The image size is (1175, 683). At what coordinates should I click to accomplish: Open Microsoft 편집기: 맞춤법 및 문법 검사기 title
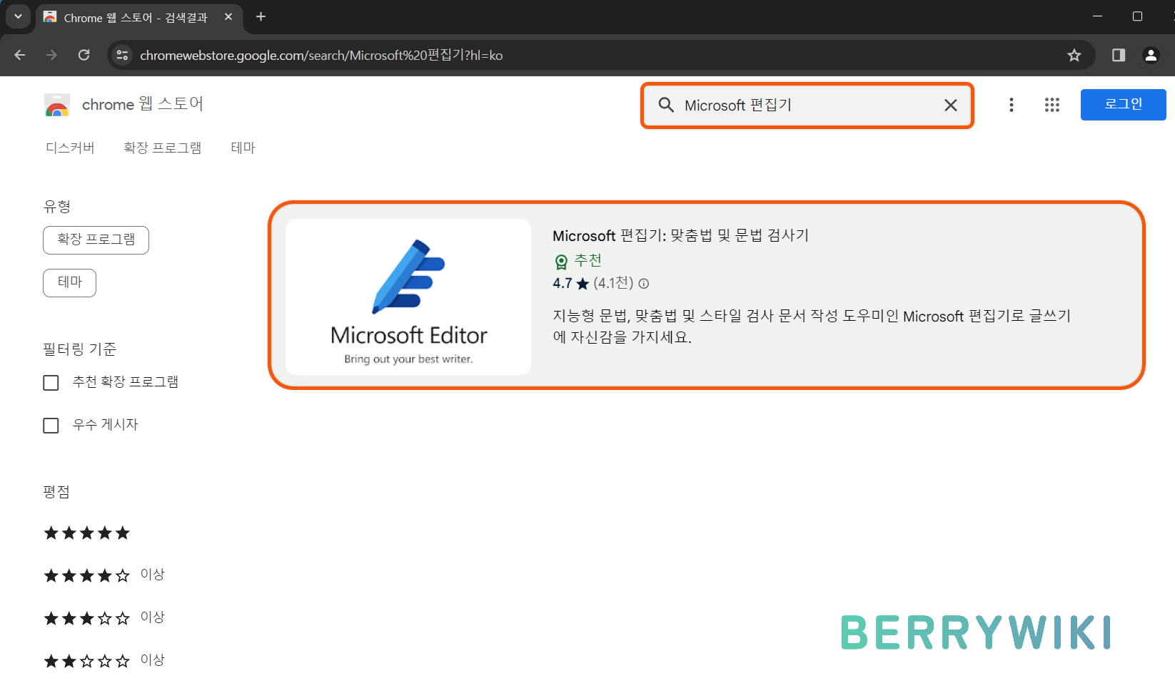(680, 235)
